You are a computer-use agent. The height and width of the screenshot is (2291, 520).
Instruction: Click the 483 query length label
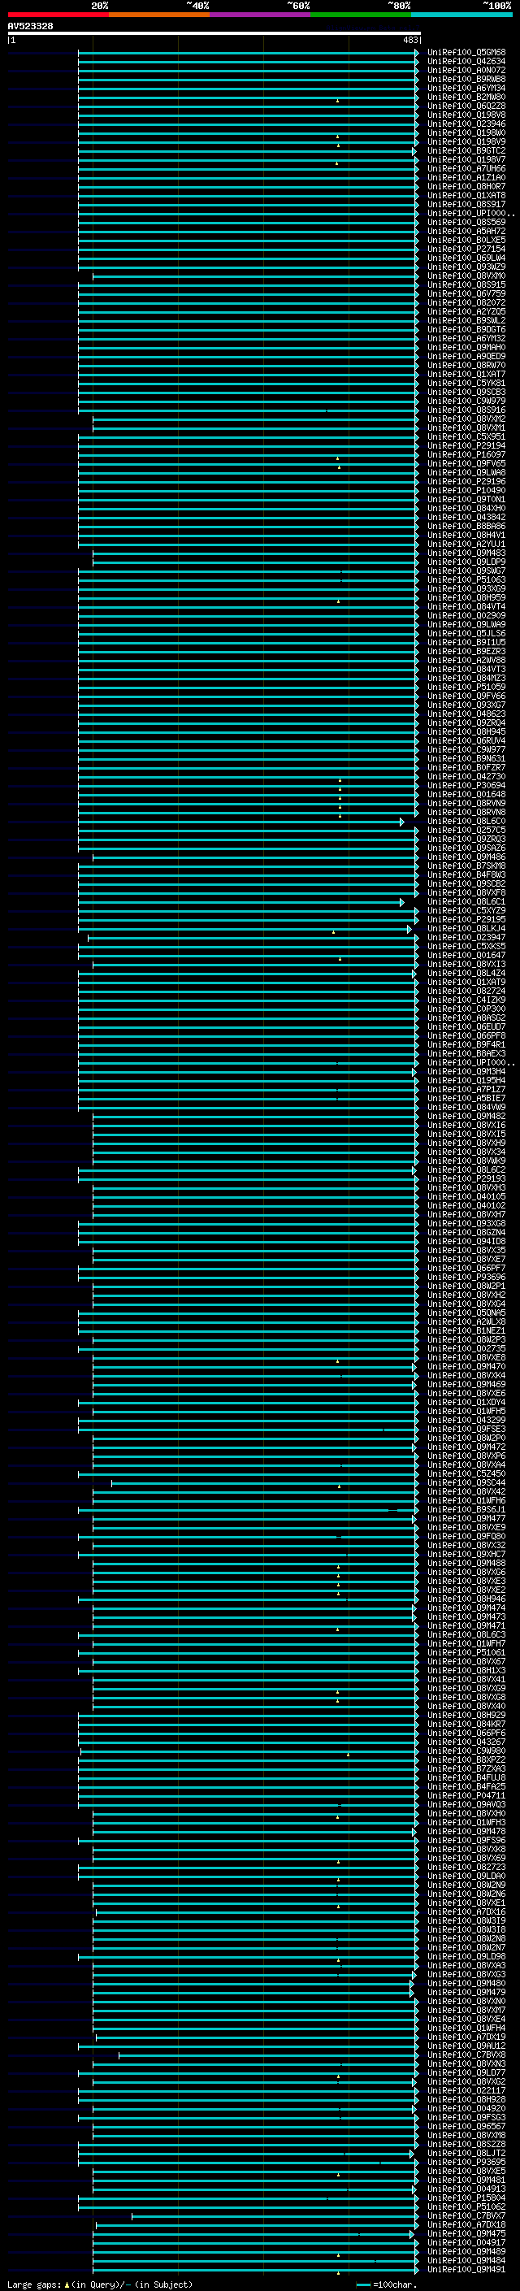(409, 40)
